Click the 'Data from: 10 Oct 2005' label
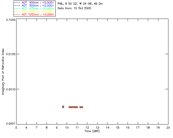The height and width of the screenshot is (138, 173). click(74, 8)
